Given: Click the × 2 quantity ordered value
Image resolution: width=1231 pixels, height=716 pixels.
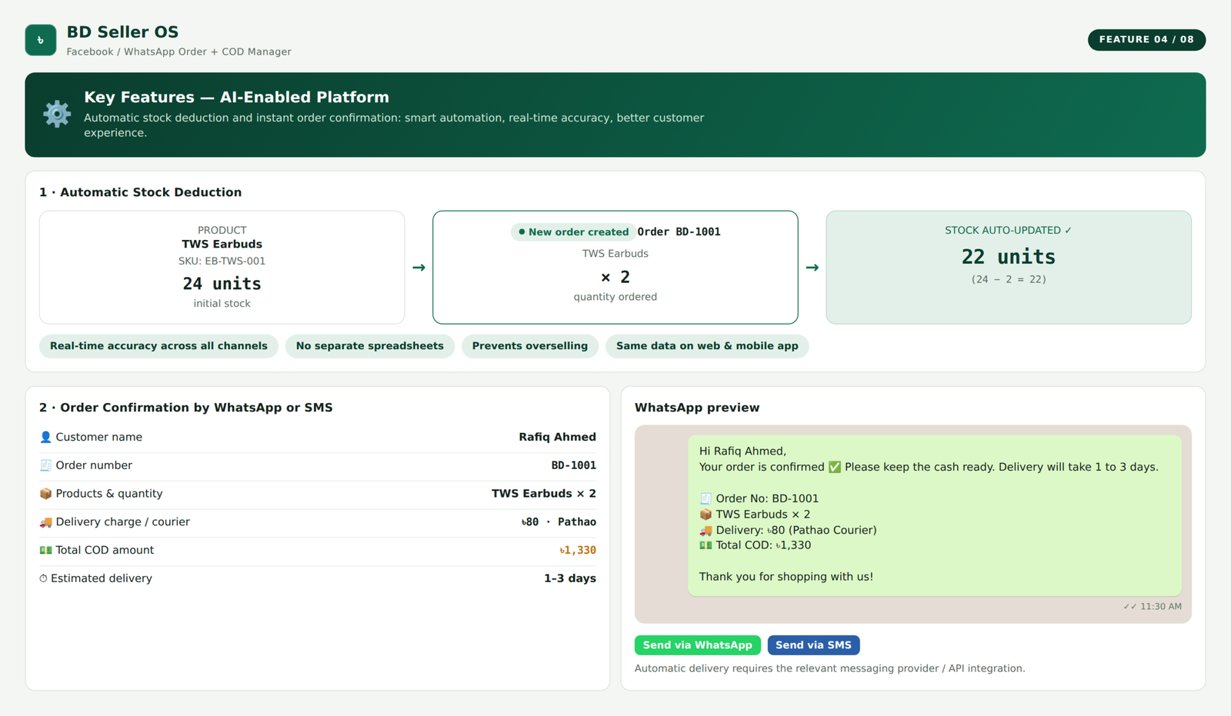Looking at the screenshot, I should pos(615,277).
